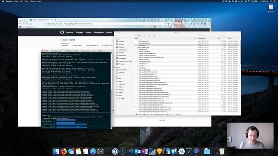This screenshot has width=278, height=156.
Task: Open the docfx repository link
Action: coord(73,40)
